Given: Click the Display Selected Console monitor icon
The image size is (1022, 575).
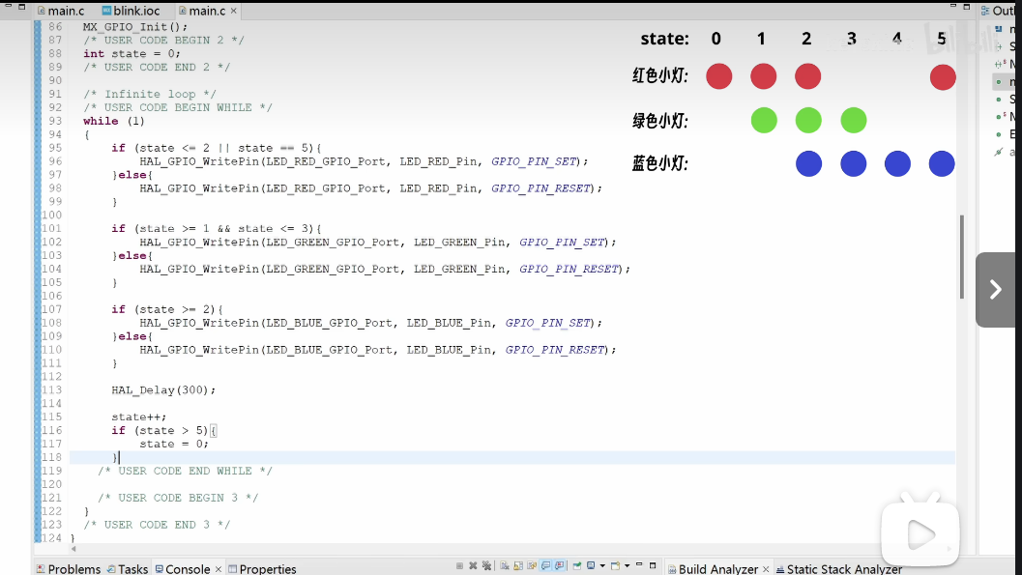Looking at the screenshot, I should pos(591,566).
